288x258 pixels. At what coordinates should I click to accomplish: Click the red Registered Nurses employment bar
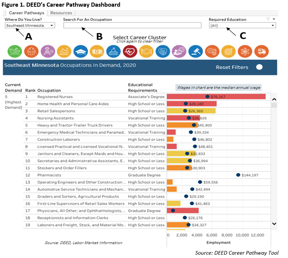pos(216,97)
